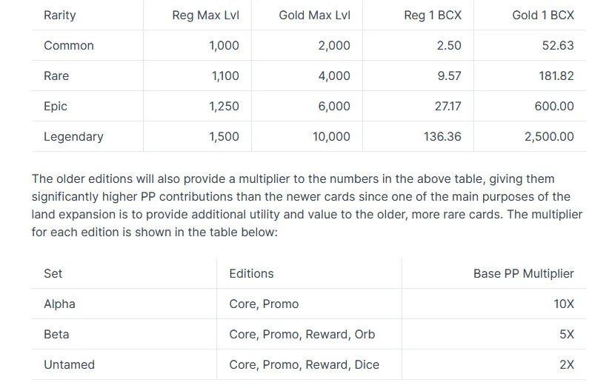Click the Reg Max Lvl column header

(205, 15)
